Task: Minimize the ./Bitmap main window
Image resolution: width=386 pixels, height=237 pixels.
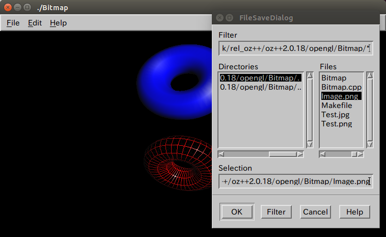Action: (17, 8)
